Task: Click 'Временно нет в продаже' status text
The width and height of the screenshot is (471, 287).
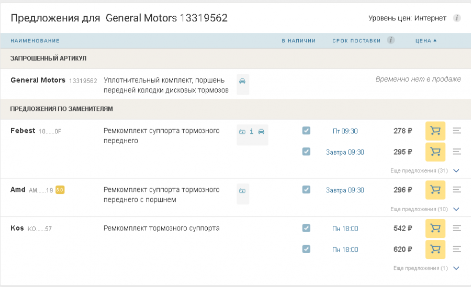Action: click(418, 79)
